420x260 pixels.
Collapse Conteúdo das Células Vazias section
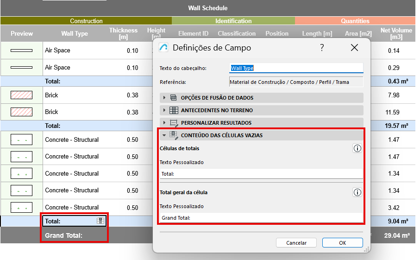[x=262, y=135]
